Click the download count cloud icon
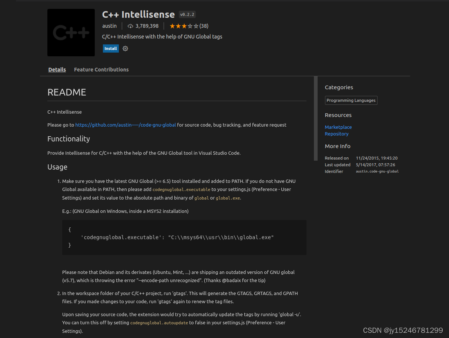The height and width of the screenshot is (338, 449). [130, 26]
